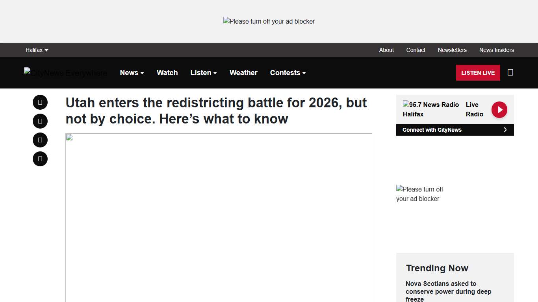Open the trending story about Nova Scotians conserving power

[449, 291]
